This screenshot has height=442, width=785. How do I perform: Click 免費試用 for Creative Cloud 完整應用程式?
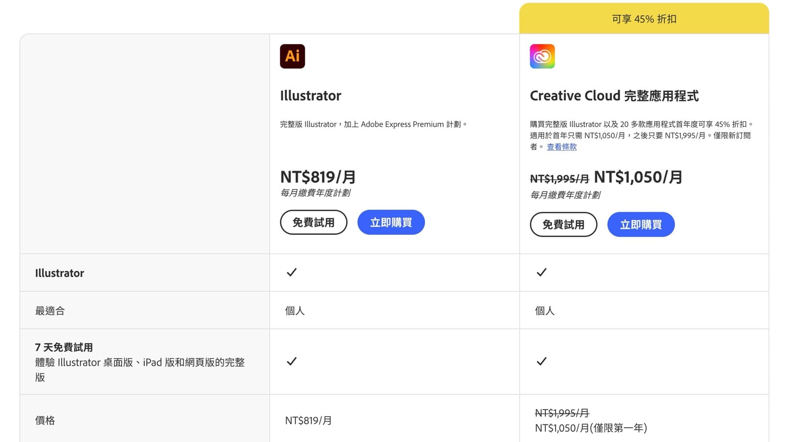tap(563, 224)
